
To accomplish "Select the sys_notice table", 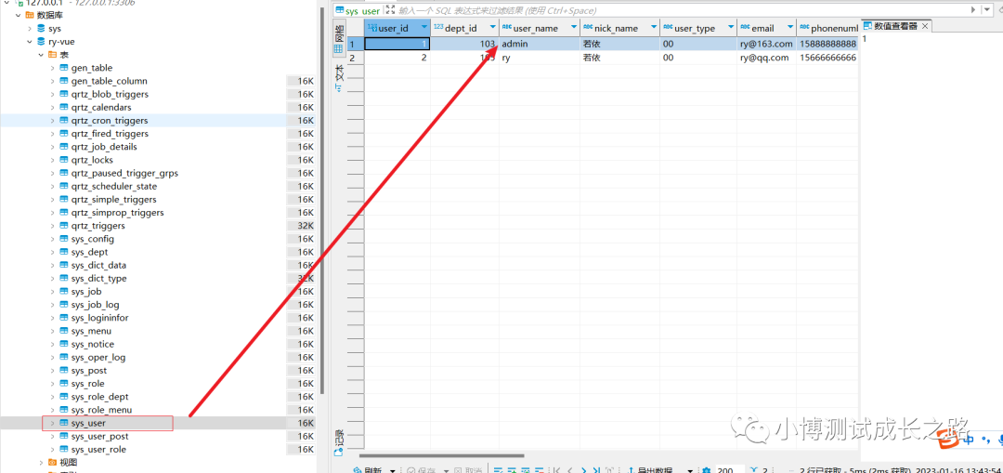I will tap(93, 345).
